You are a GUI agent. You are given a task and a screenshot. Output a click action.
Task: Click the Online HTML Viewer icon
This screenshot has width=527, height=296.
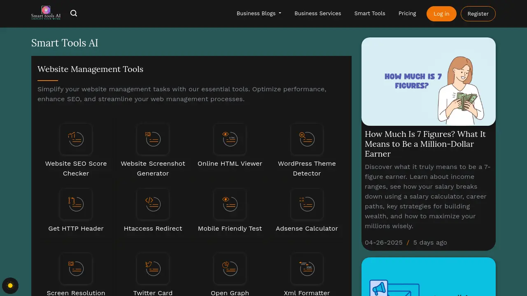point(230,139)
